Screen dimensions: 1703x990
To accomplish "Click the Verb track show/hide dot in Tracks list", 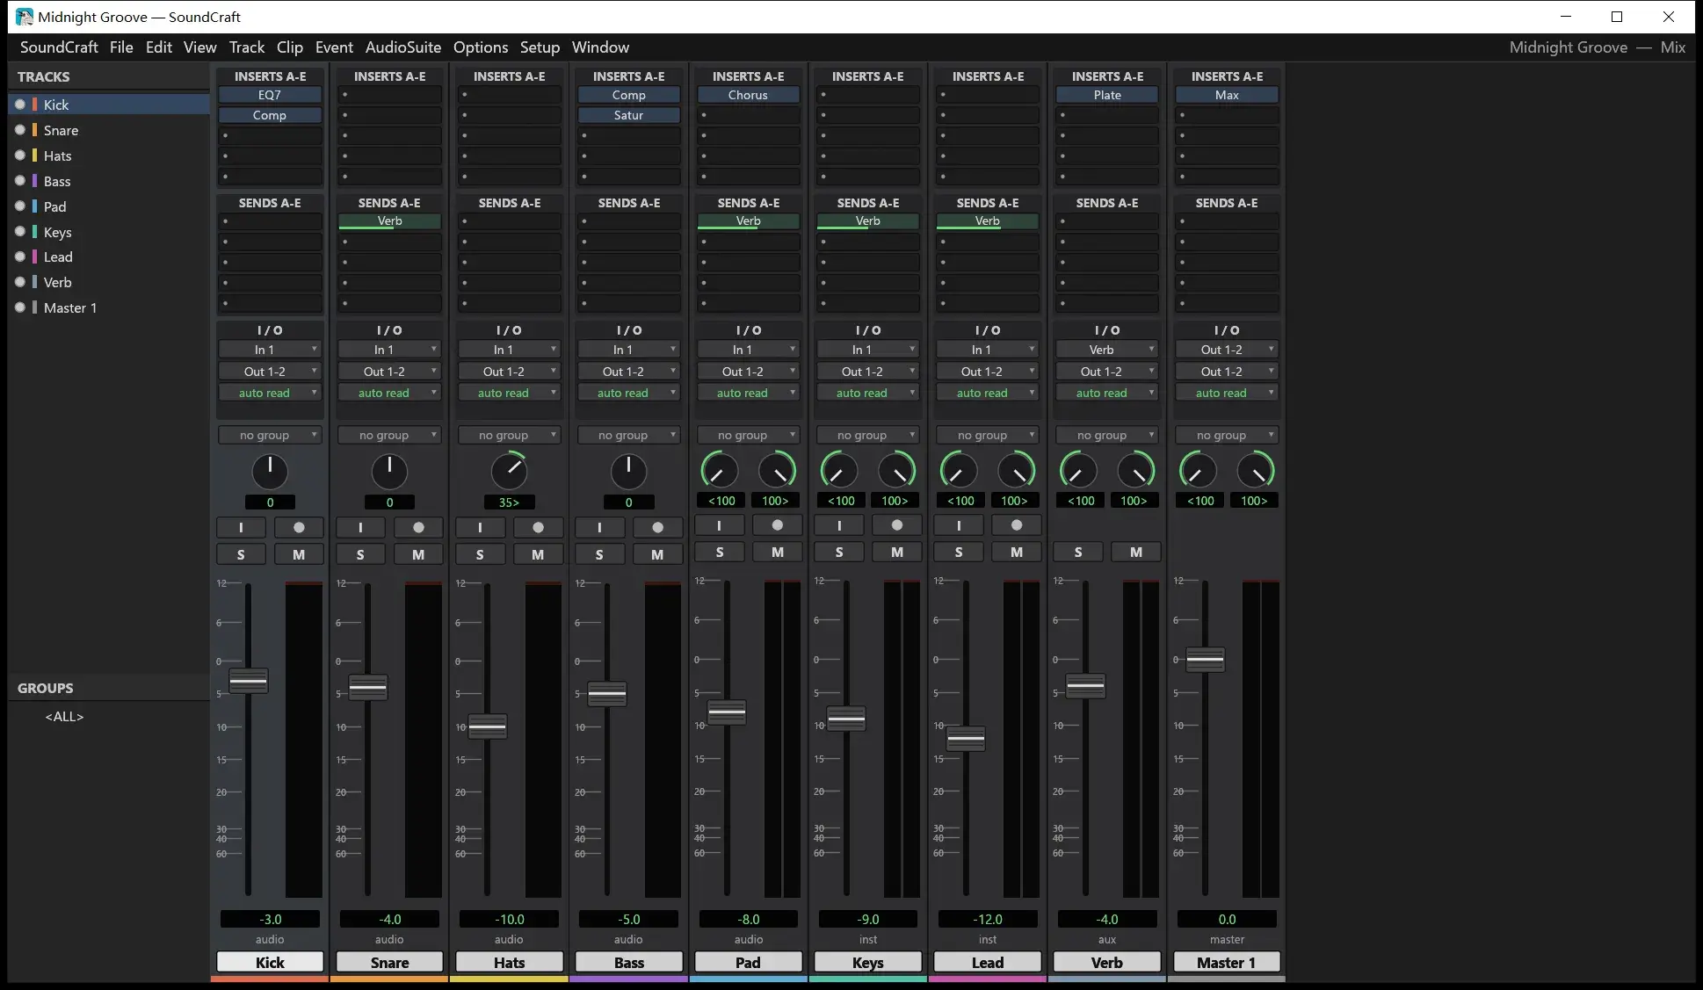I will click(x=20, y=282).
